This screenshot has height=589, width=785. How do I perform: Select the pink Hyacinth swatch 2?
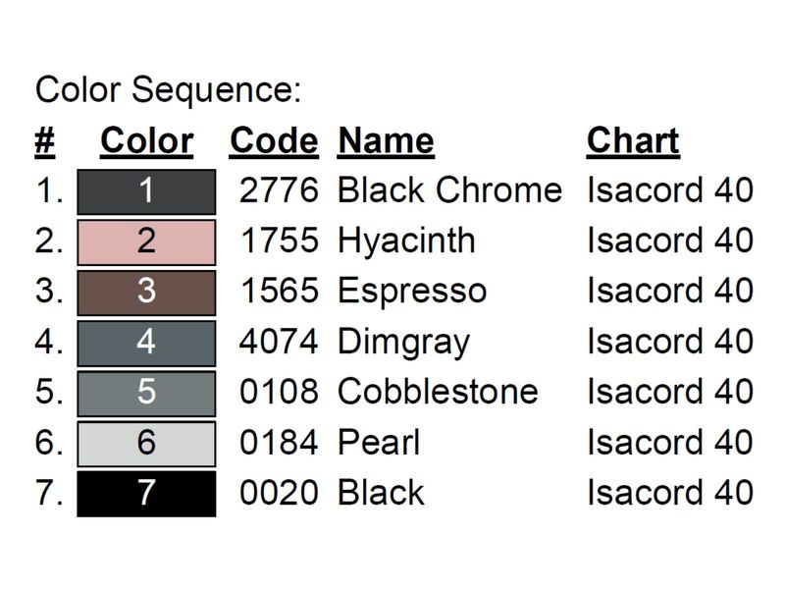click(146, 242)
